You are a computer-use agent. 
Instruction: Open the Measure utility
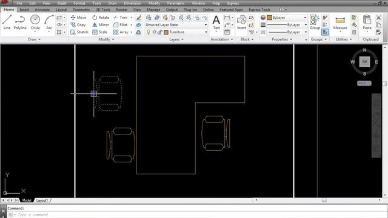[340, 23]
